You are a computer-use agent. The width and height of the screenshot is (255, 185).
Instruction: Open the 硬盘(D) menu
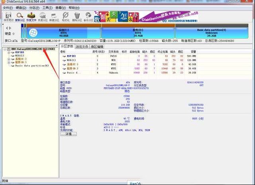[x=21, y=8]
